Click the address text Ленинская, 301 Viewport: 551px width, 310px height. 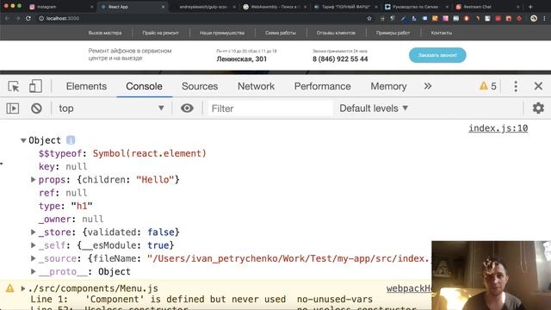(x=242, y=59)
